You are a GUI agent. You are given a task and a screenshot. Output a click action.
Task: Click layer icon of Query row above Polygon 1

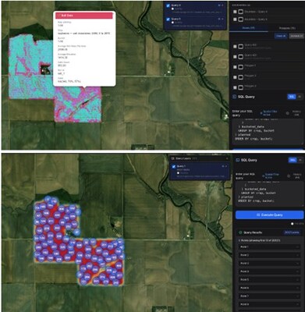tap(241, 57)
